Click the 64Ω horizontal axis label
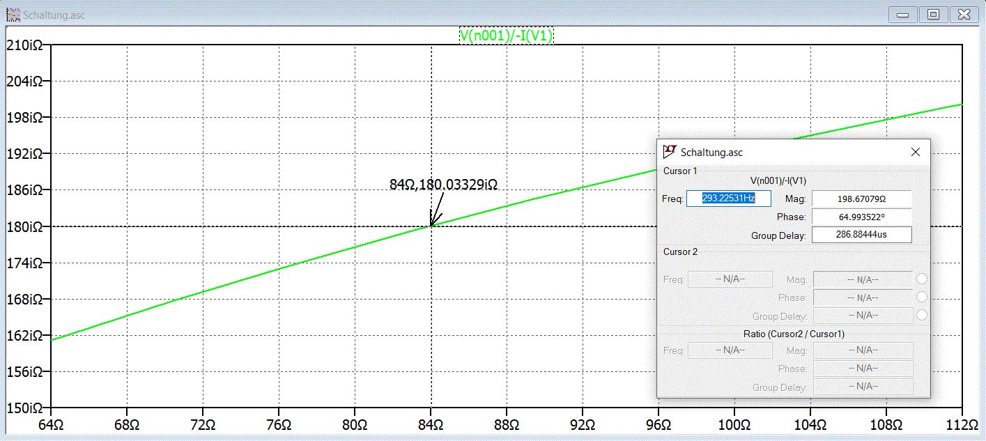 pos(50,425)
